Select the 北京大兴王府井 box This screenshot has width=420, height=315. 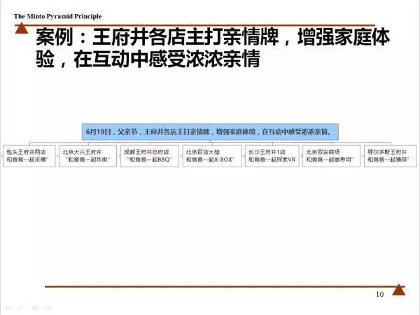pyautogui.click(x=88, y=156)
